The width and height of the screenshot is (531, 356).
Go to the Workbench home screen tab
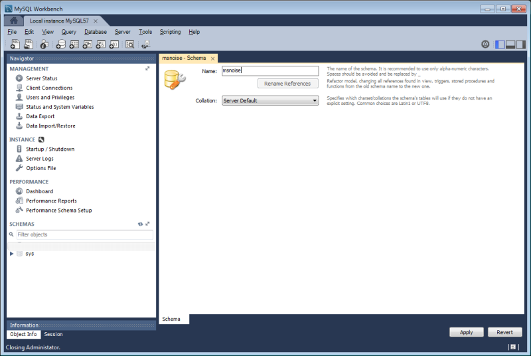pos(13,21)
